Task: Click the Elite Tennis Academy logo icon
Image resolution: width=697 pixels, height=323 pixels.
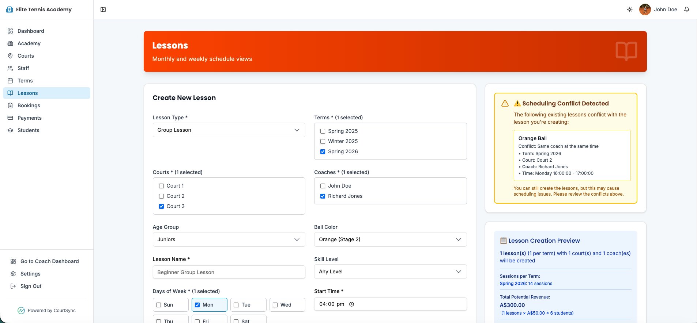Action: click(x=10, y=9)
